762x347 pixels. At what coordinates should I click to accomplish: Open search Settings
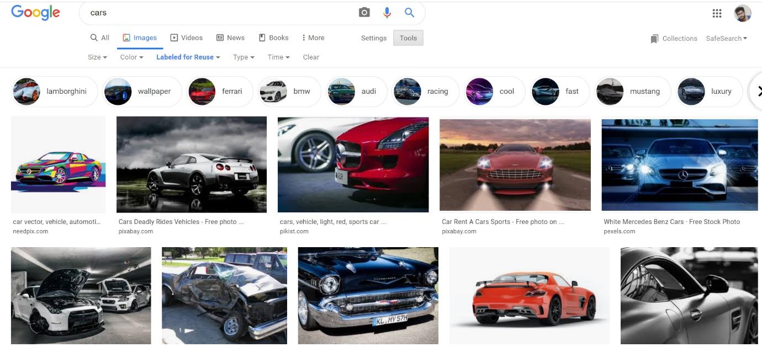coord(374,38)
